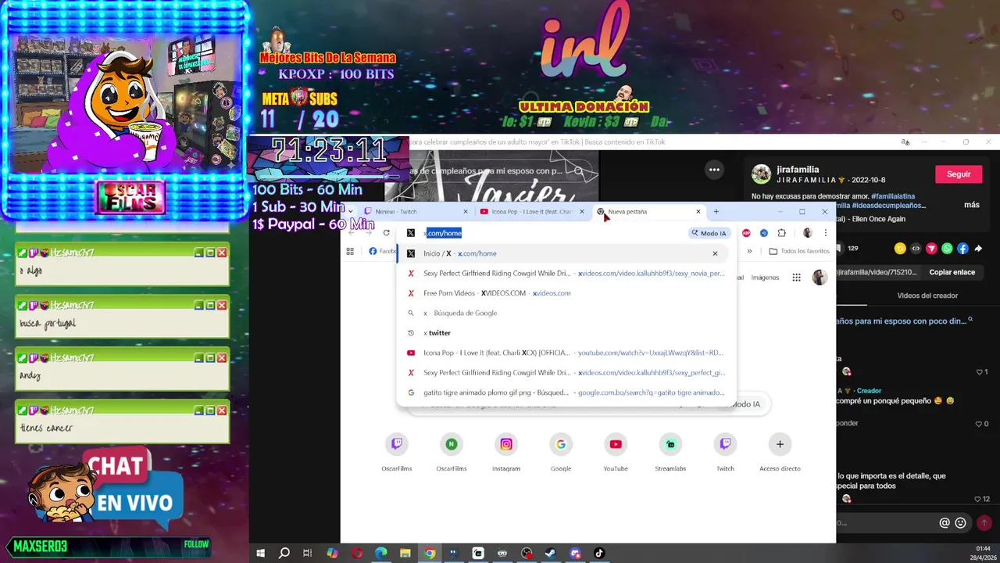
Task: Open three-dot options in TikTok video
Action: pyautogui.click(x=714, y=170)
